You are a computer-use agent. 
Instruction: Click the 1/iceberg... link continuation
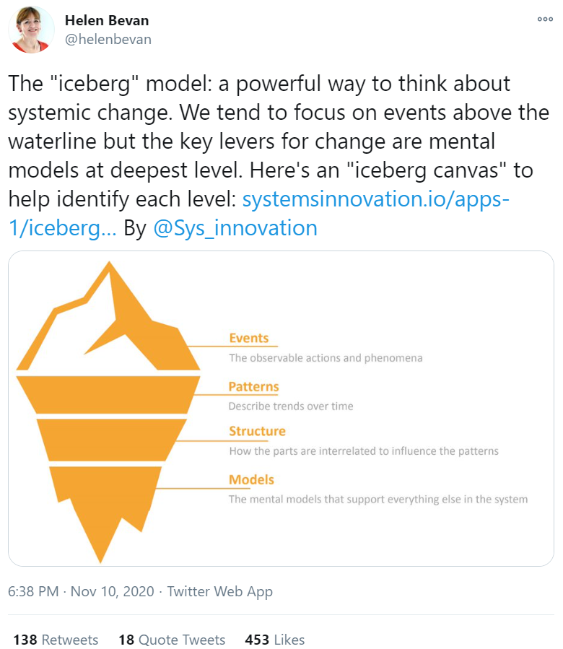coord(63,228)
